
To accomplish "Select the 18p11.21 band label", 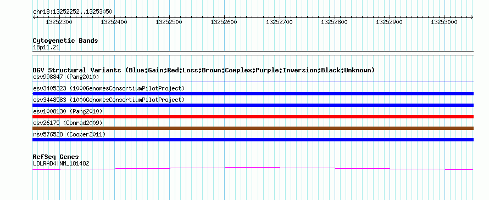I will [x=46, y=48].
